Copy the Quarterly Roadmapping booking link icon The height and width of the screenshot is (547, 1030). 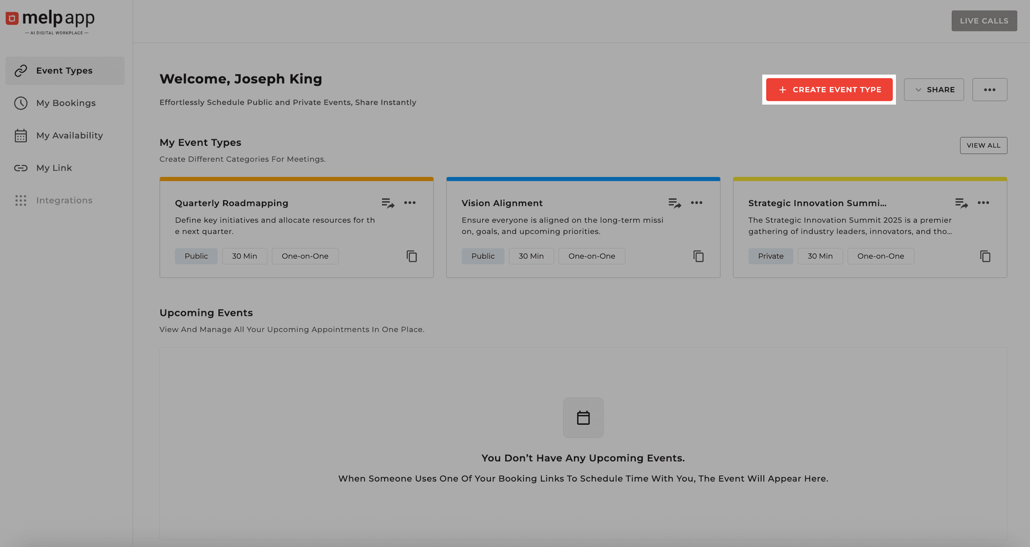point(412,256)
